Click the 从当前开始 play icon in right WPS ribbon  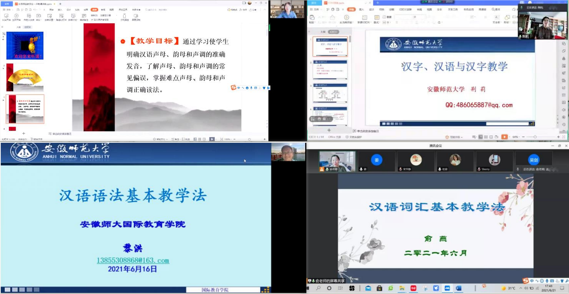346,17
